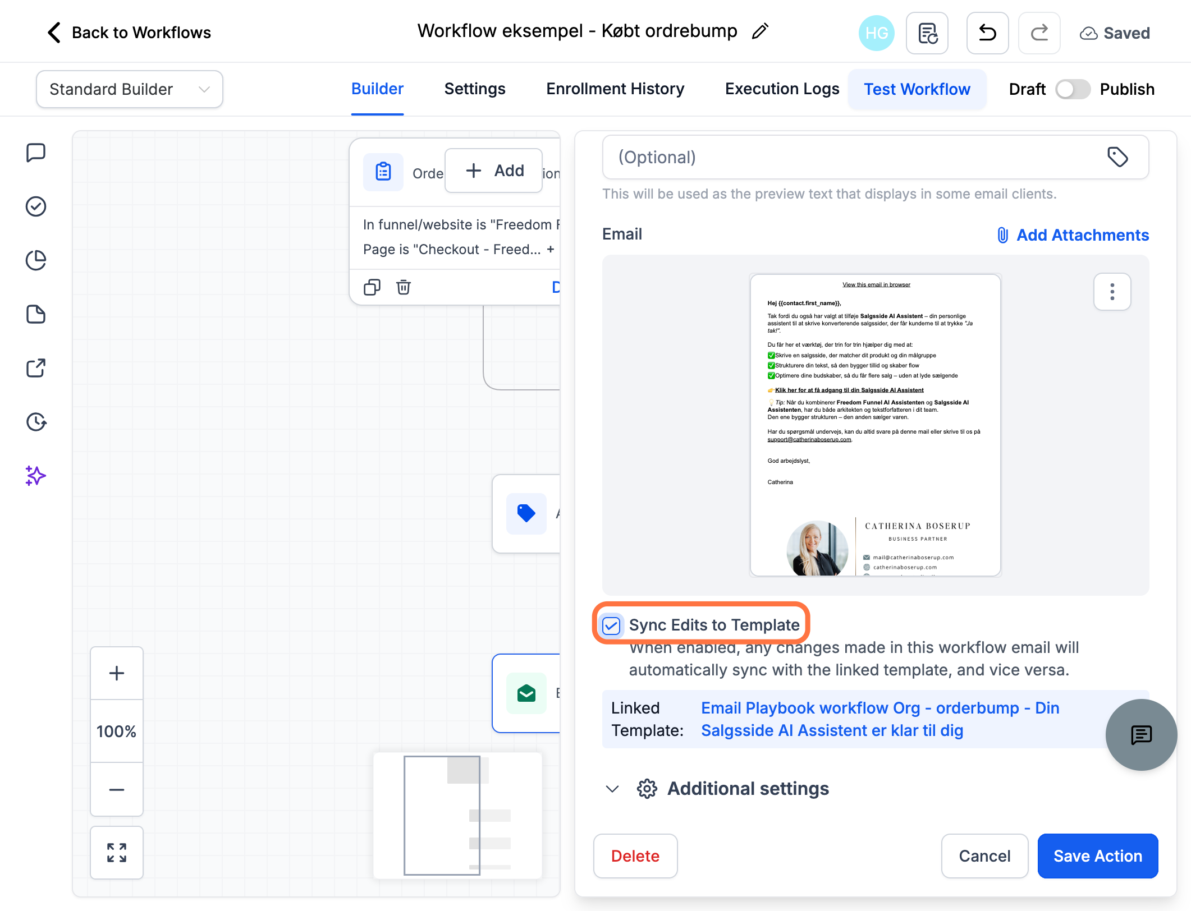
Task: Click the Back to Workflows arrow
Action: click(x=54, y=33)
